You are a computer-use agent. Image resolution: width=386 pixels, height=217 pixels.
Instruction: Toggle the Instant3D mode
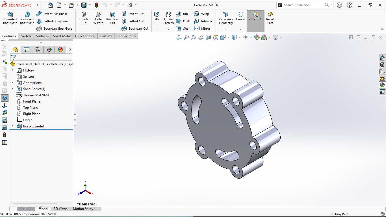tap(255, 21)
